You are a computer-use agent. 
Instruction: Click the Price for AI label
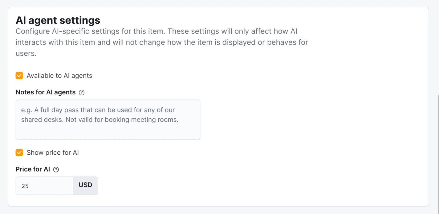(x=33, y=169)
